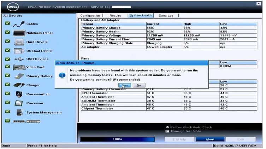Click the Exit button
The height and width of the screenshot is (149, 266).
241,139
